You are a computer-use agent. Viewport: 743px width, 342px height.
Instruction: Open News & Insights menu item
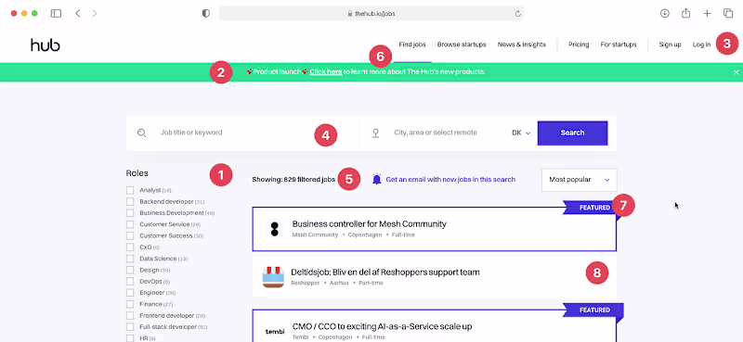pos(522,44)
